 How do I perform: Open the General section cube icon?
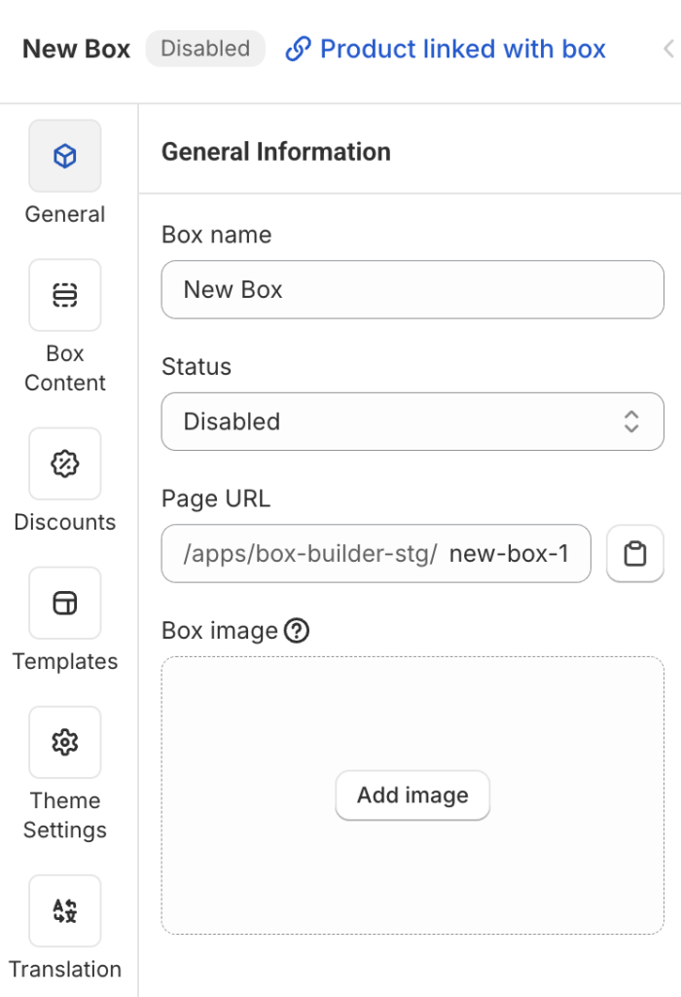[65, 156]
